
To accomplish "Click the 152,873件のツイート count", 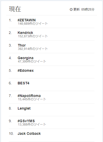I will click(x=33, y=36).
